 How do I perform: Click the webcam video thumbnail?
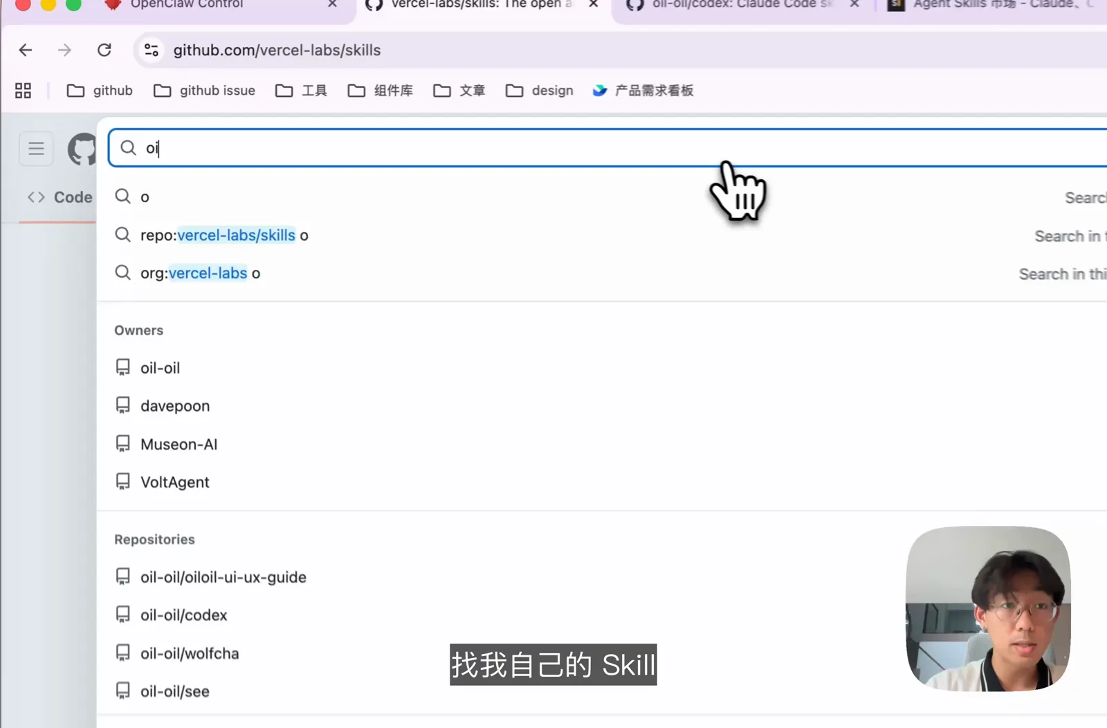pyautogui.click(x=988, y=609)
